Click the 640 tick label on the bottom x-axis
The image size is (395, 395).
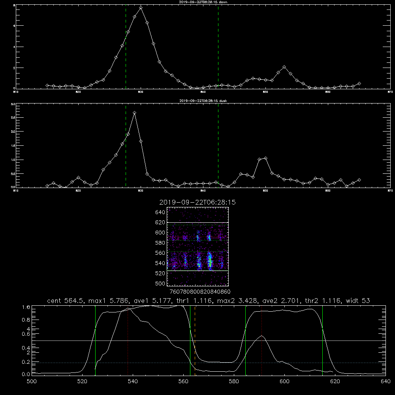(386, 381)
